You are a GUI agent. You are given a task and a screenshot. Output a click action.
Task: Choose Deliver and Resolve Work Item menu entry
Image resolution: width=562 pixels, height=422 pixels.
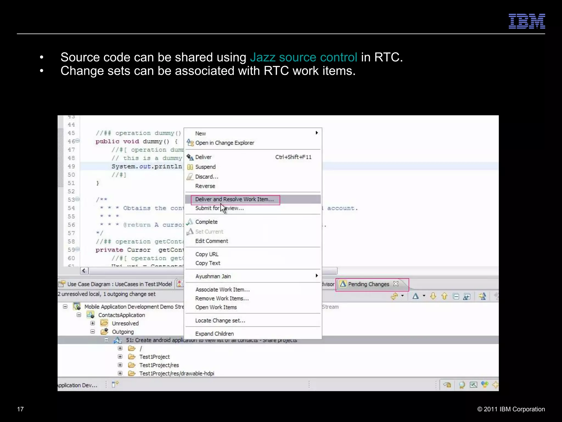(x=253, y=199)
